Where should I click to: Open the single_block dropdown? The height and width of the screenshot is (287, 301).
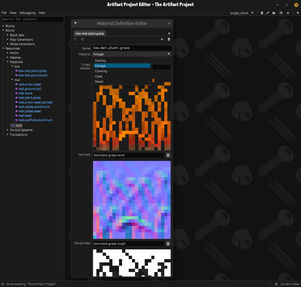click(x=242, y=13)
